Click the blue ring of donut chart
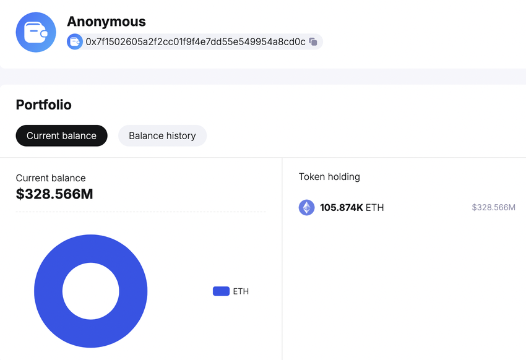 [x=48, y=291]
